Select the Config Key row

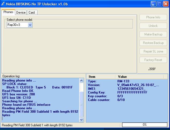tap(127, 92)
